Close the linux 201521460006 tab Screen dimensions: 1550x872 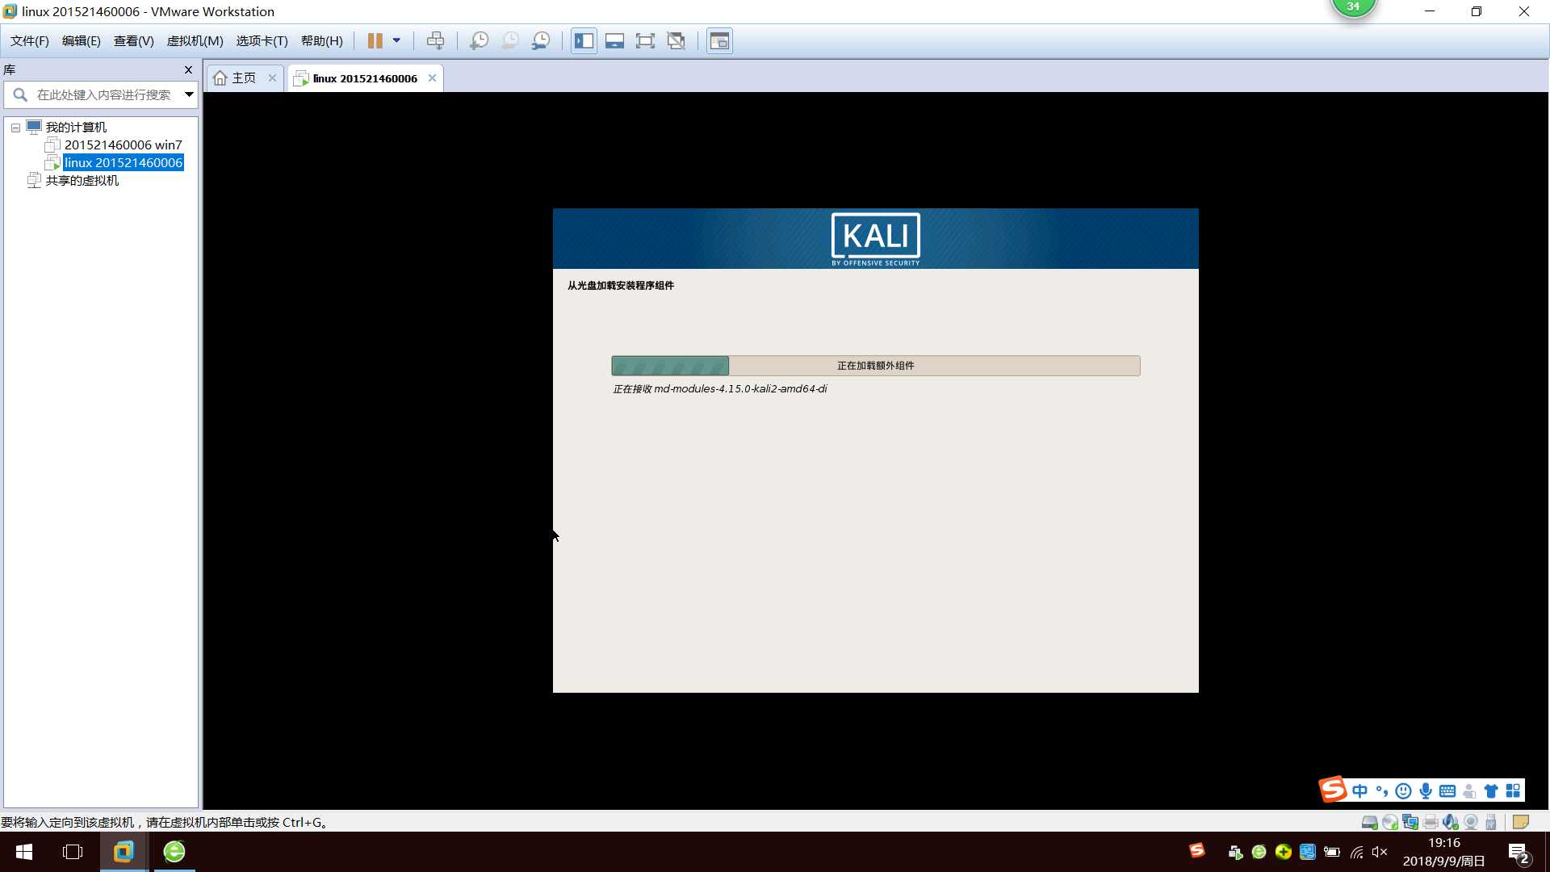[432, 78]
